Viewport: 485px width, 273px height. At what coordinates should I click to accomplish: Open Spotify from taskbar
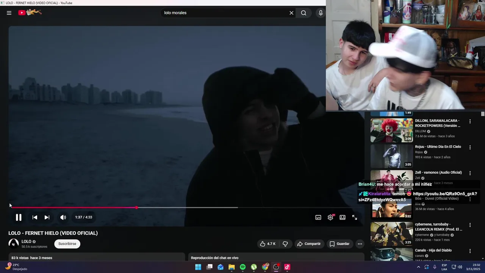pos(242,267)
